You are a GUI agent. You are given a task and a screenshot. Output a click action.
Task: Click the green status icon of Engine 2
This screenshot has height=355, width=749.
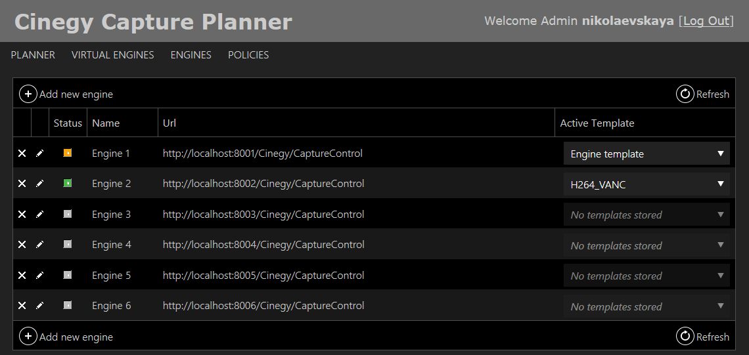68,182
